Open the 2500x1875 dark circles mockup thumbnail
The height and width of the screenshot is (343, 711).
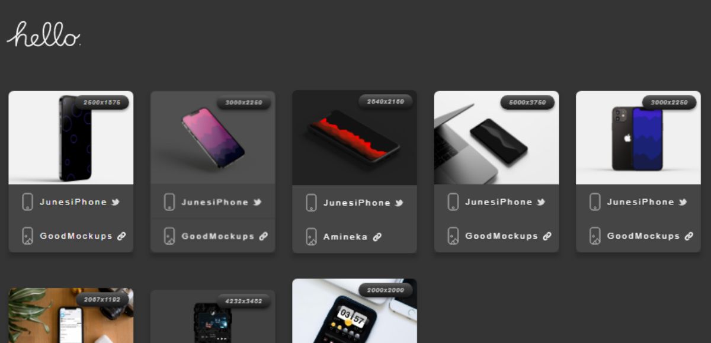[x=71, y=137]
